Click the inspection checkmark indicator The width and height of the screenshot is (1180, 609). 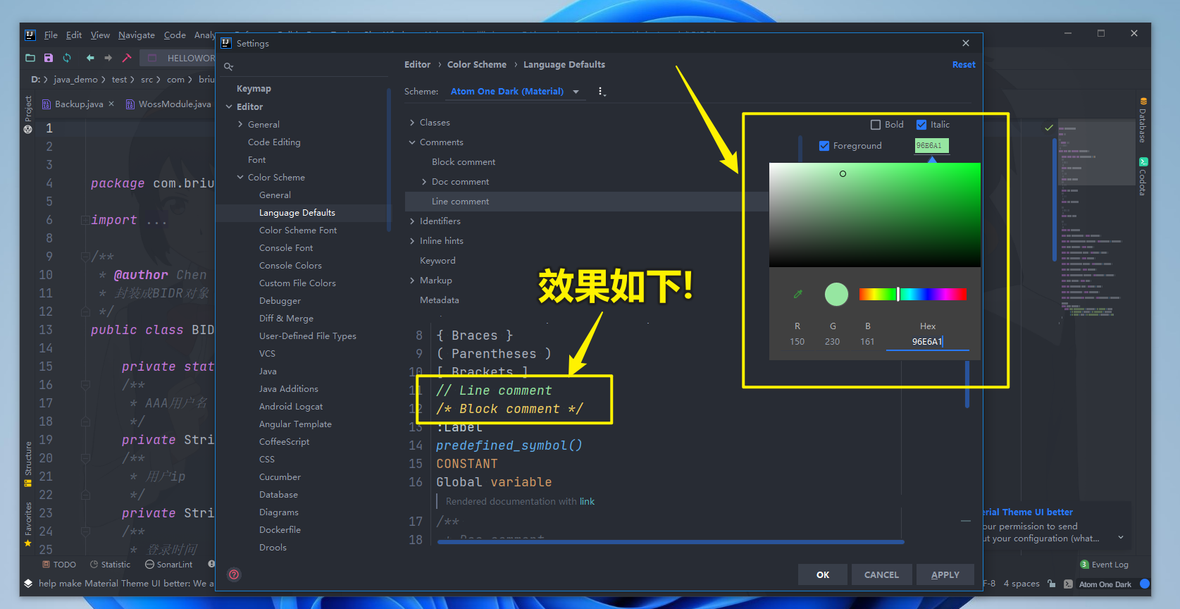pyautogui.click(x=1049, y=128)
